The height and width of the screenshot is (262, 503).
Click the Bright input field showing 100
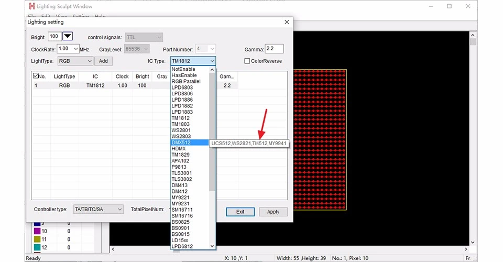pos(55,36)
